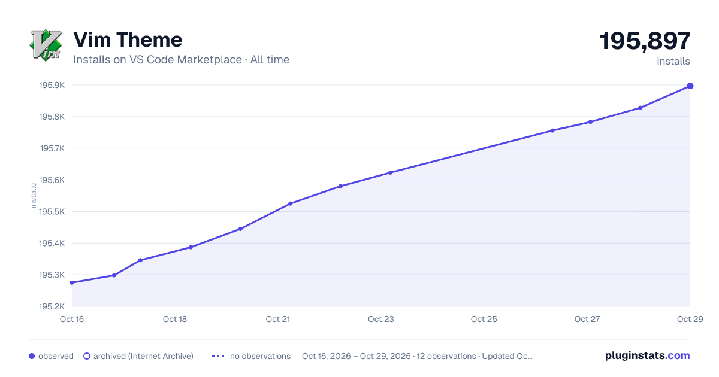Click the 195.4K y-axis label

(x=52, y=244)
